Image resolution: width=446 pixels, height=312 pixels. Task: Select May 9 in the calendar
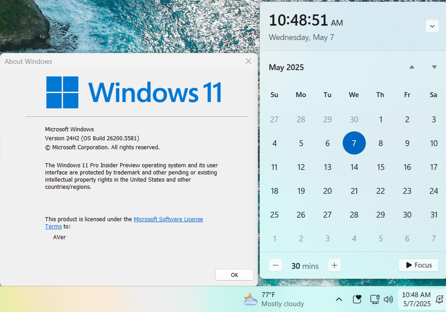(x=407, y=143)
